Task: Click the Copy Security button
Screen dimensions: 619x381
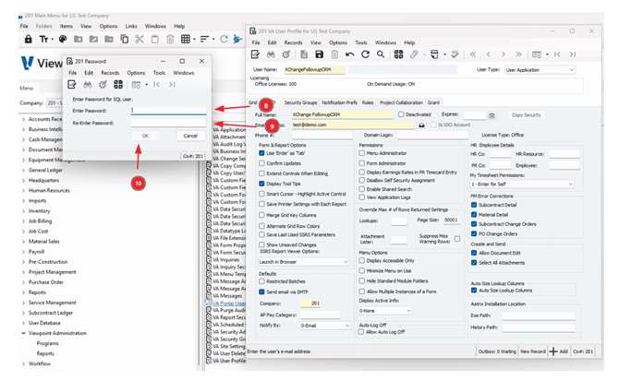Action: (x=527, y=115)
